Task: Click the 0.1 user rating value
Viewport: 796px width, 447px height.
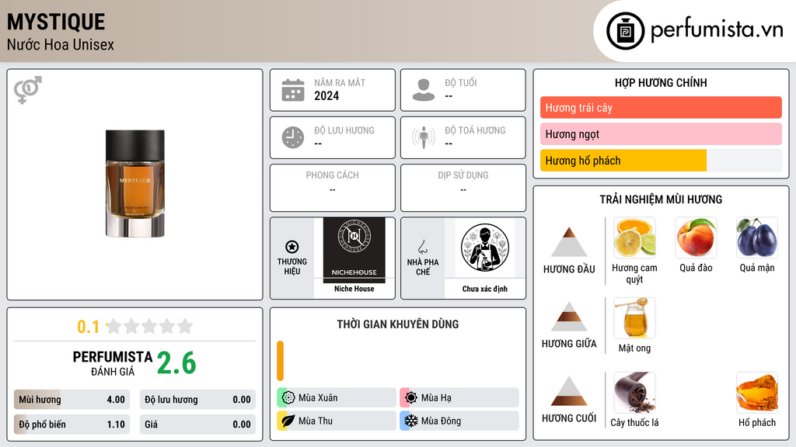Action: pos(89,327)
